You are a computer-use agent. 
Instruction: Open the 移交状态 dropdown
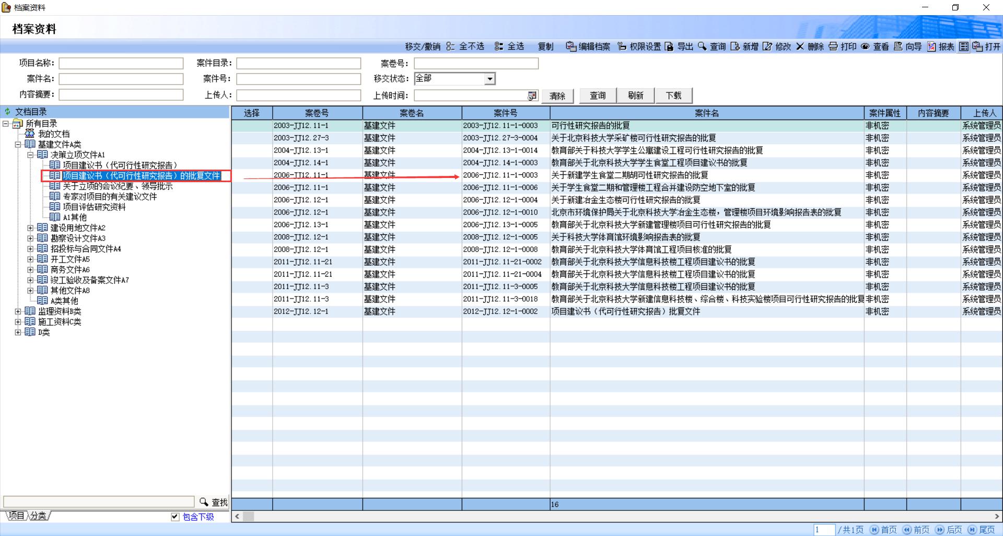click(489, 79)
